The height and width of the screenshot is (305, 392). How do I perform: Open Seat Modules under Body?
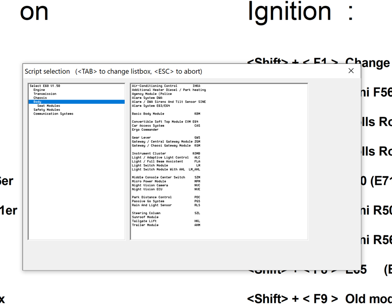tap(48, 106)
